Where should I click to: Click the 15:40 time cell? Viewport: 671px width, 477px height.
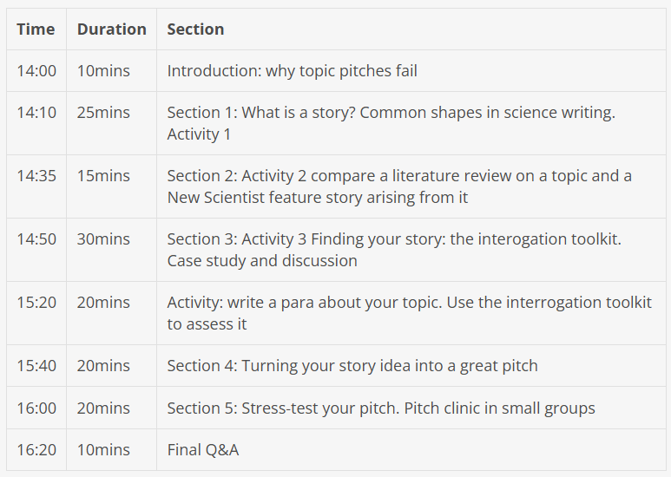click(x=36, y=366)
